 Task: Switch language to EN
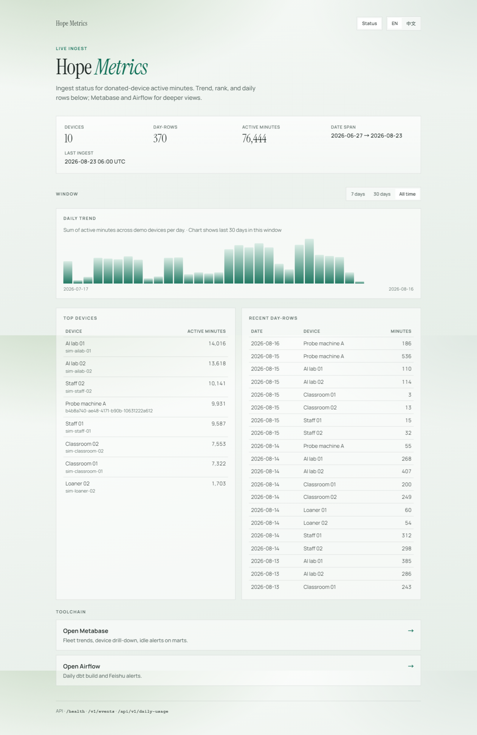point(394,24)
